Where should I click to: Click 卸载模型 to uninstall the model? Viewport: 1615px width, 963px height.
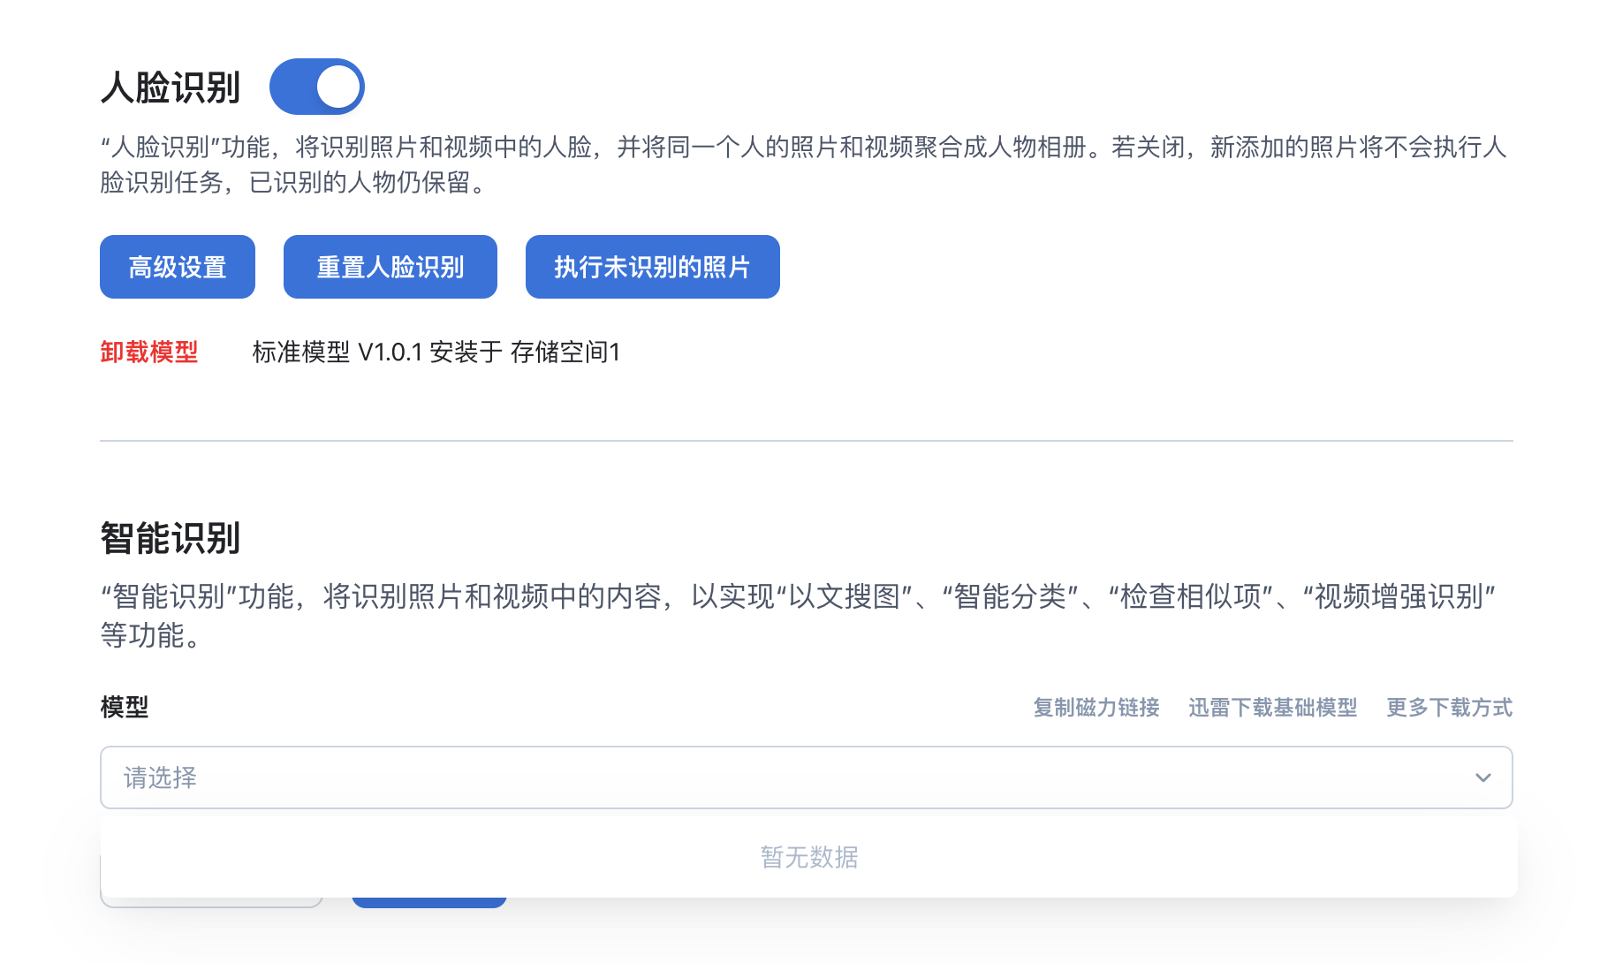[148, 352]
